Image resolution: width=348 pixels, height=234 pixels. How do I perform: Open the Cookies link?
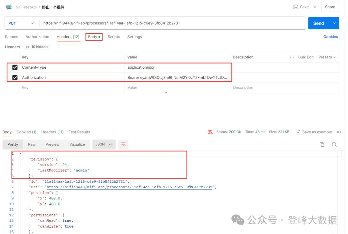pos(331,37)
